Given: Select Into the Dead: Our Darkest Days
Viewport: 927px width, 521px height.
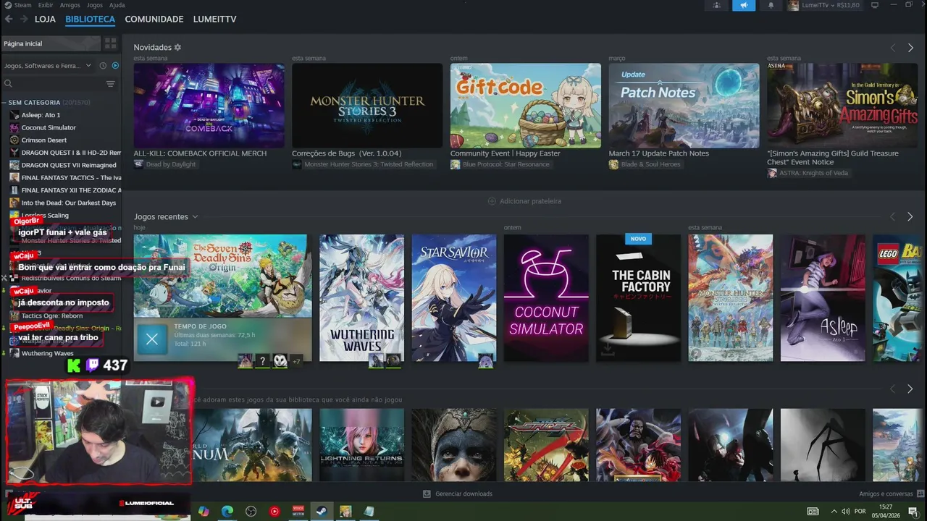Looking at the screenshot, I should (68, 203).
